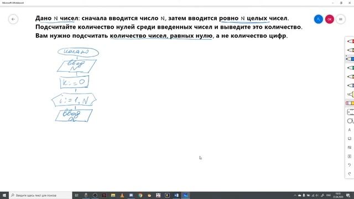Image resolution: width=354 pixels, height=199 pixels.
Task: Open the volume tray icon
Action: click(317, 195)
